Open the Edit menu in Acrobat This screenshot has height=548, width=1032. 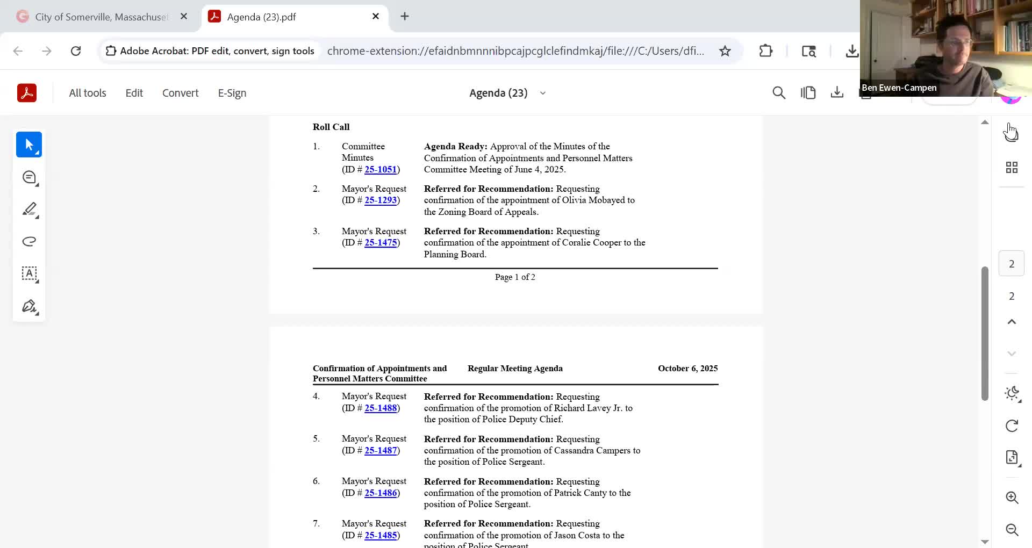(134, 93)
